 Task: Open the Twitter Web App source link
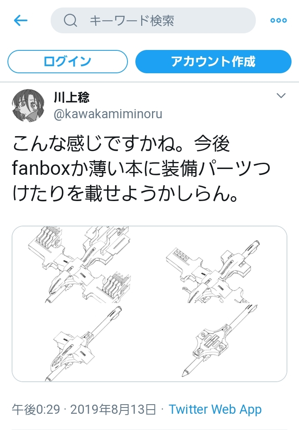pos(215,410)
